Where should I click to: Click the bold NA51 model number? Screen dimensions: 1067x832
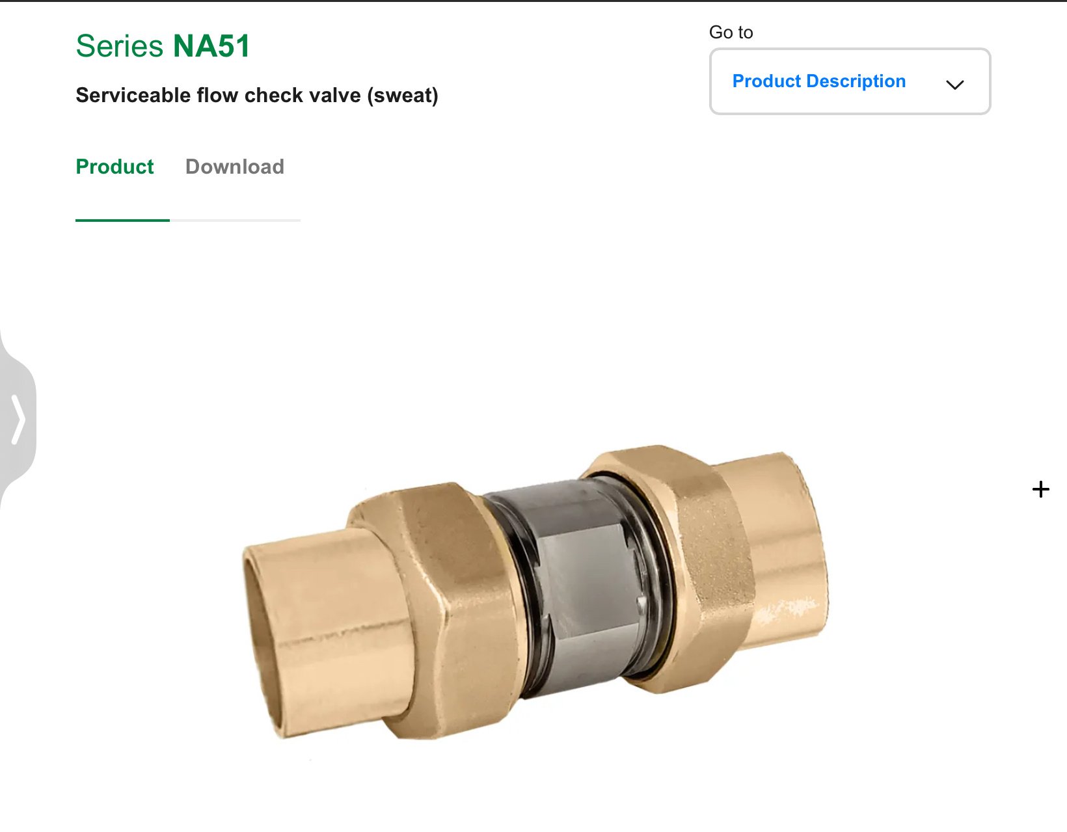[211, 46]
